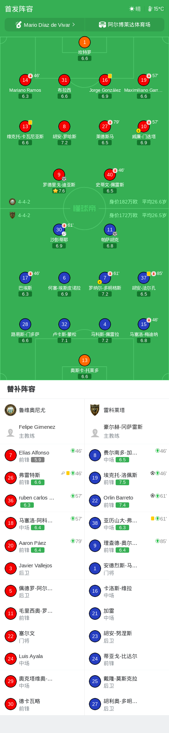
Task: Tap the 阿尔博莱达体育场 stadium label
Action: [x=129, y=25]
